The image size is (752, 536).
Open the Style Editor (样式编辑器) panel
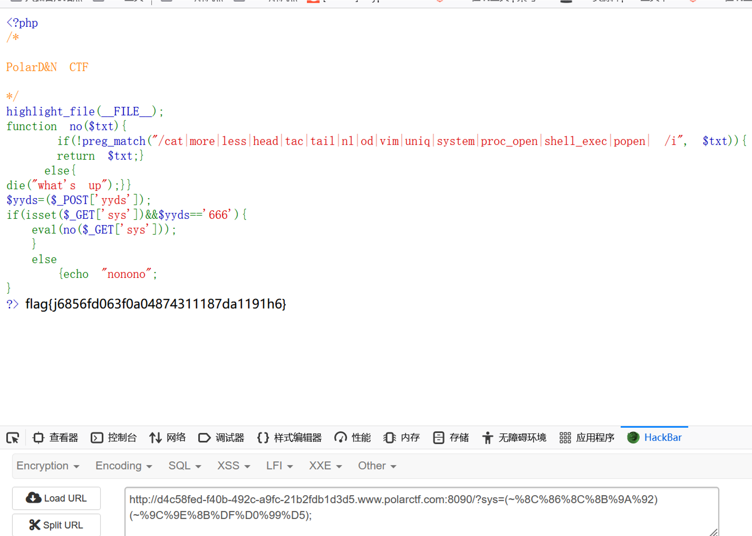(289, 438)
